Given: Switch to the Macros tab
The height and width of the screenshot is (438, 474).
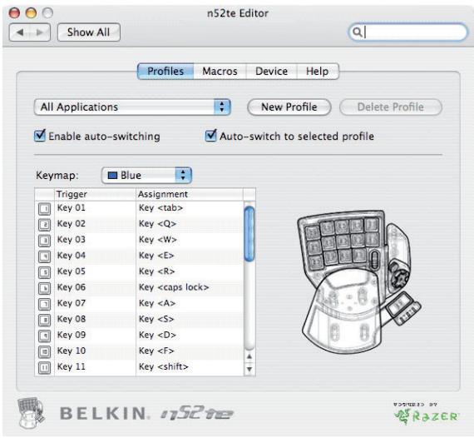Looking at the screenshot, I should point(220,72).
